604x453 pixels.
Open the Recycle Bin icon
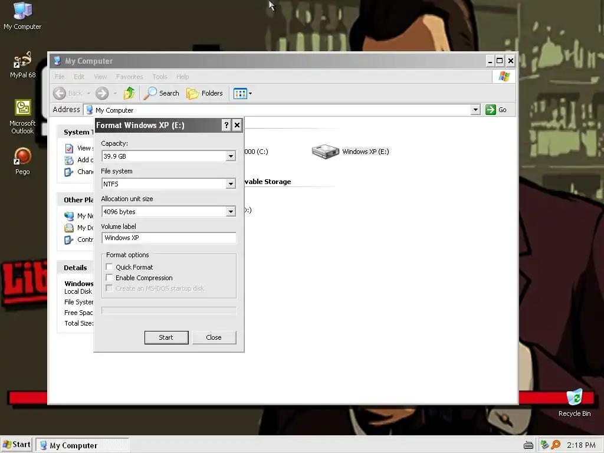coord(575,402)
